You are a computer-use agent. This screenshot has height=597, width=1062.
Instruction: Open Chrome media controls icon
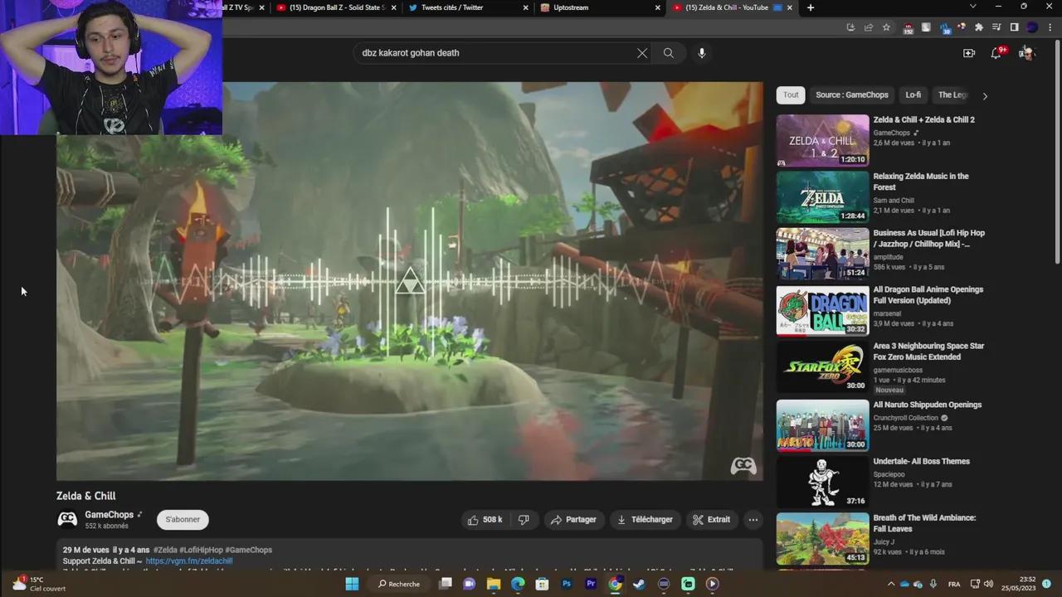click(x=996, y=27)
